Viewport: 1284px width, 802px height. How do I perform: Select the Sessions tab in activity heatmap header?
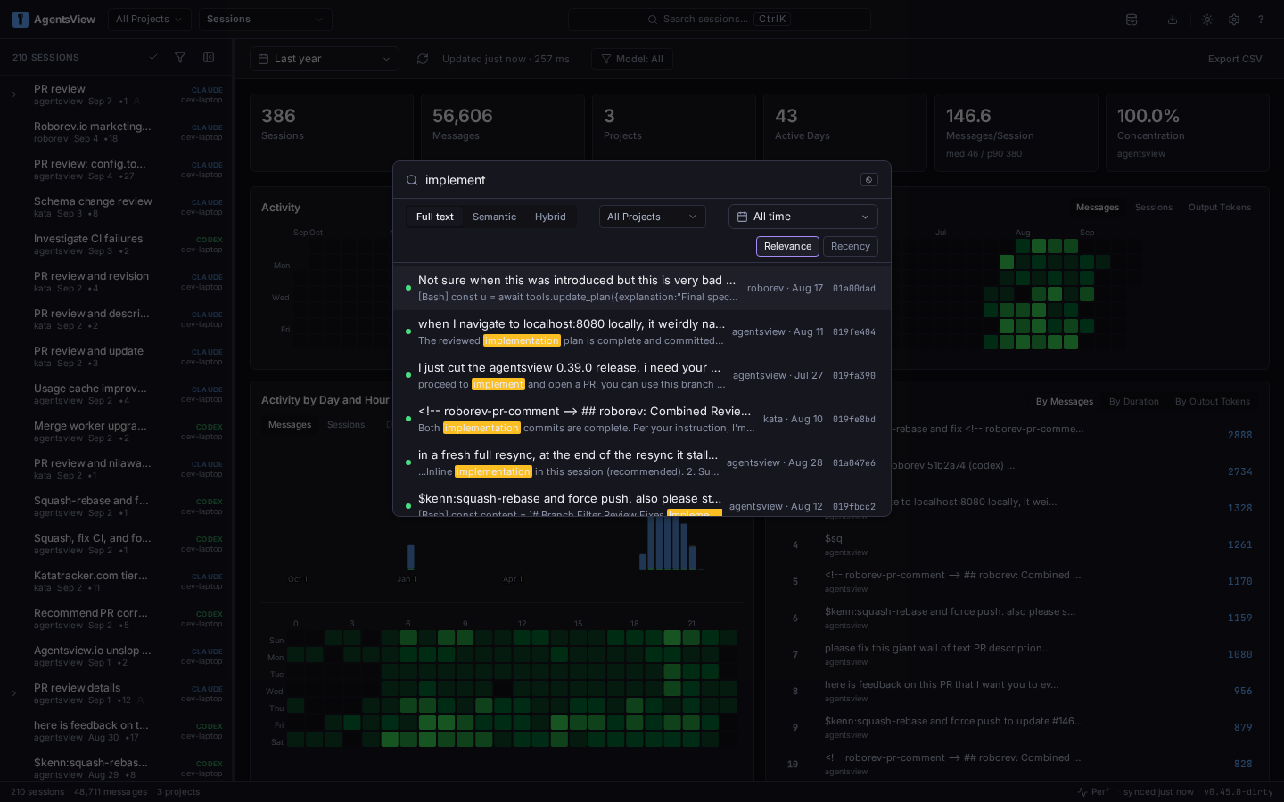(x=1154, y=208)
